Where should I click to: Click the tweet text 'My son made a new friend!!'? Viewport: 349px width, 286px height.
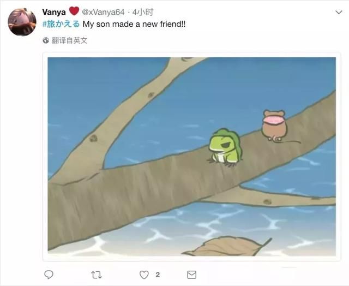coord(134,24)
